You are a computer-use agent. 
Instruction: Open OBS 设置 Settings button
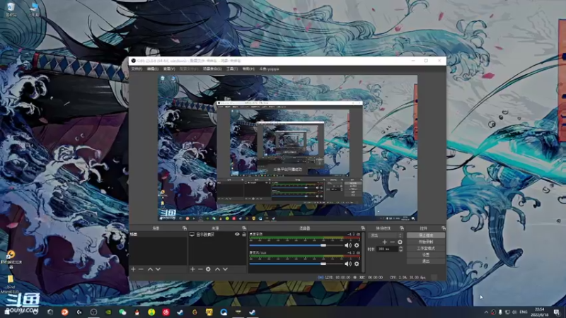click(426, 255)
